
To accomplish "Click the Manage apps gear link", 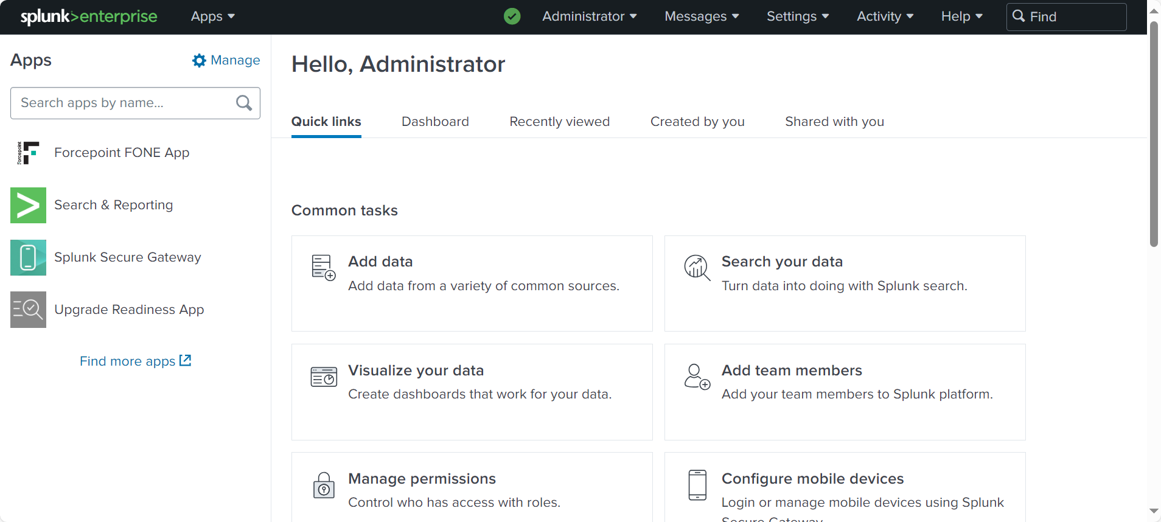I will tap(226, 60).
